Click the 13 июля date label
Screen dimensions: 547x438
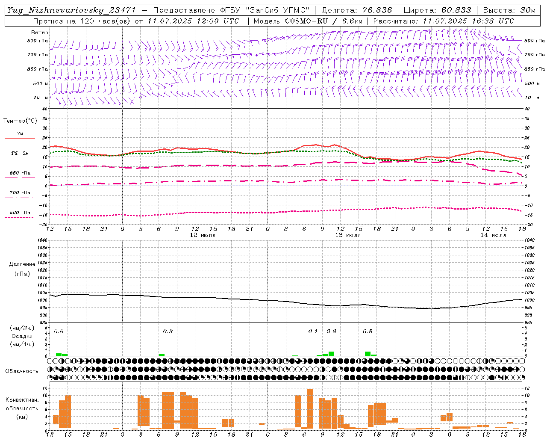[348, 235]
